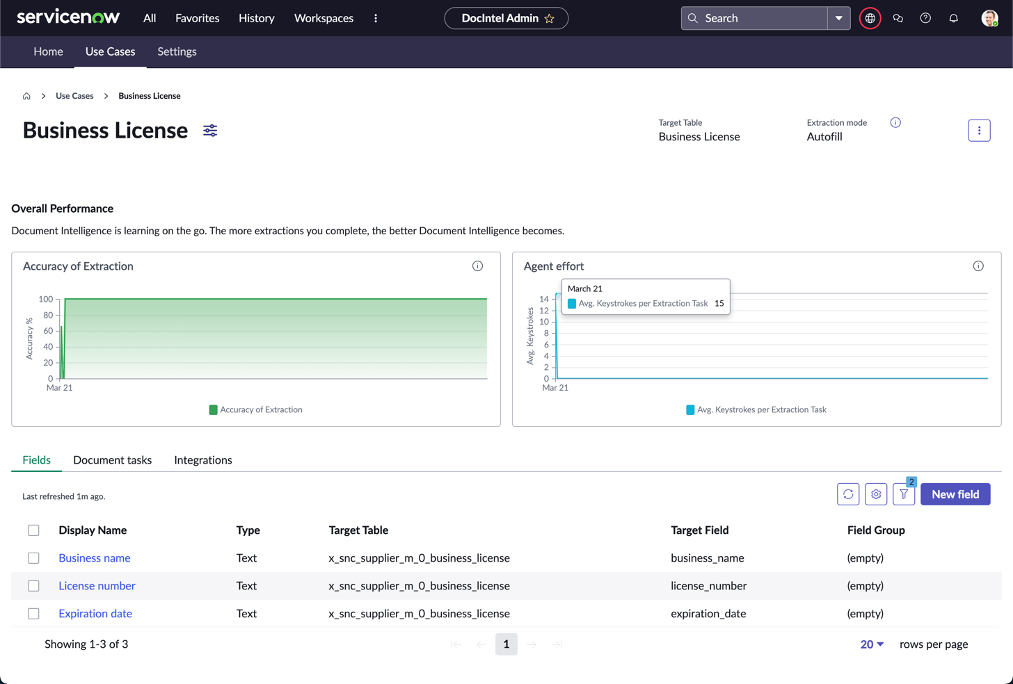Click Accuracy of Extraction info icon
The height and width of the screenshot is (684, 1013).
pos(477,266)
